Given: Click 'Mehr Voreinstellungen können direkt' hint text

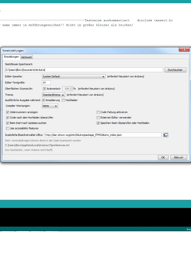Looking at the screenshot, I should 43,141.
